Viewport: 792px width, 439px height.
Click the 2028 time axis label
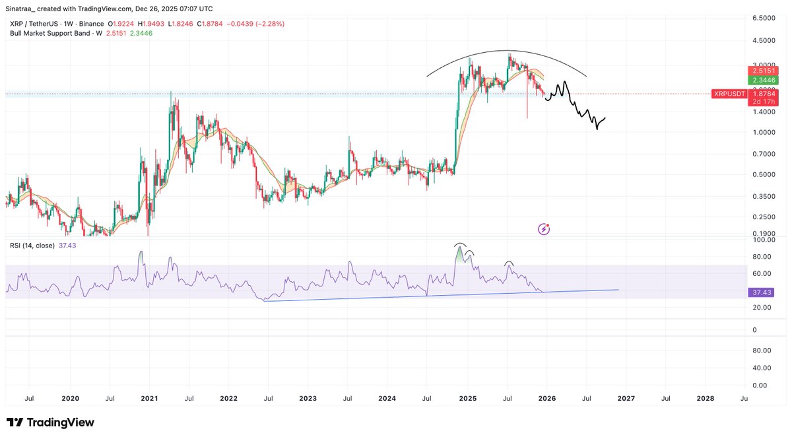pos(705,399)
